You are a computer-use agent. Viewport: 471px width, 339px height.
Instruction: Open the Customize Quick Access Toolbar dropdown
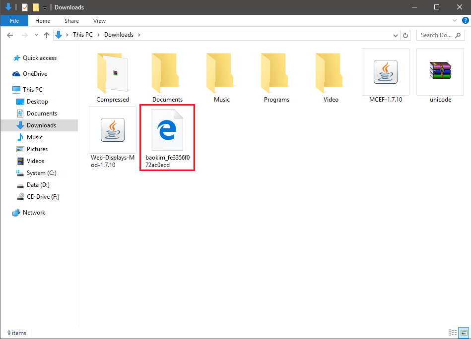tap(45, 8)
